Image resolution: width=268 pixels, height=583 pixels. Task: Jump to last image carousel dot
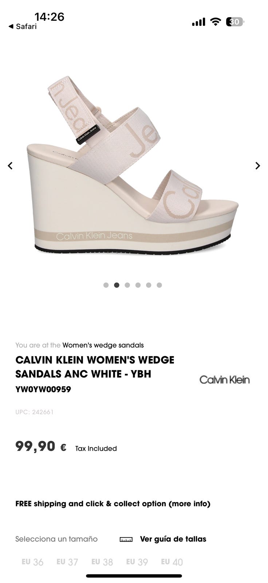pos(159,285)
